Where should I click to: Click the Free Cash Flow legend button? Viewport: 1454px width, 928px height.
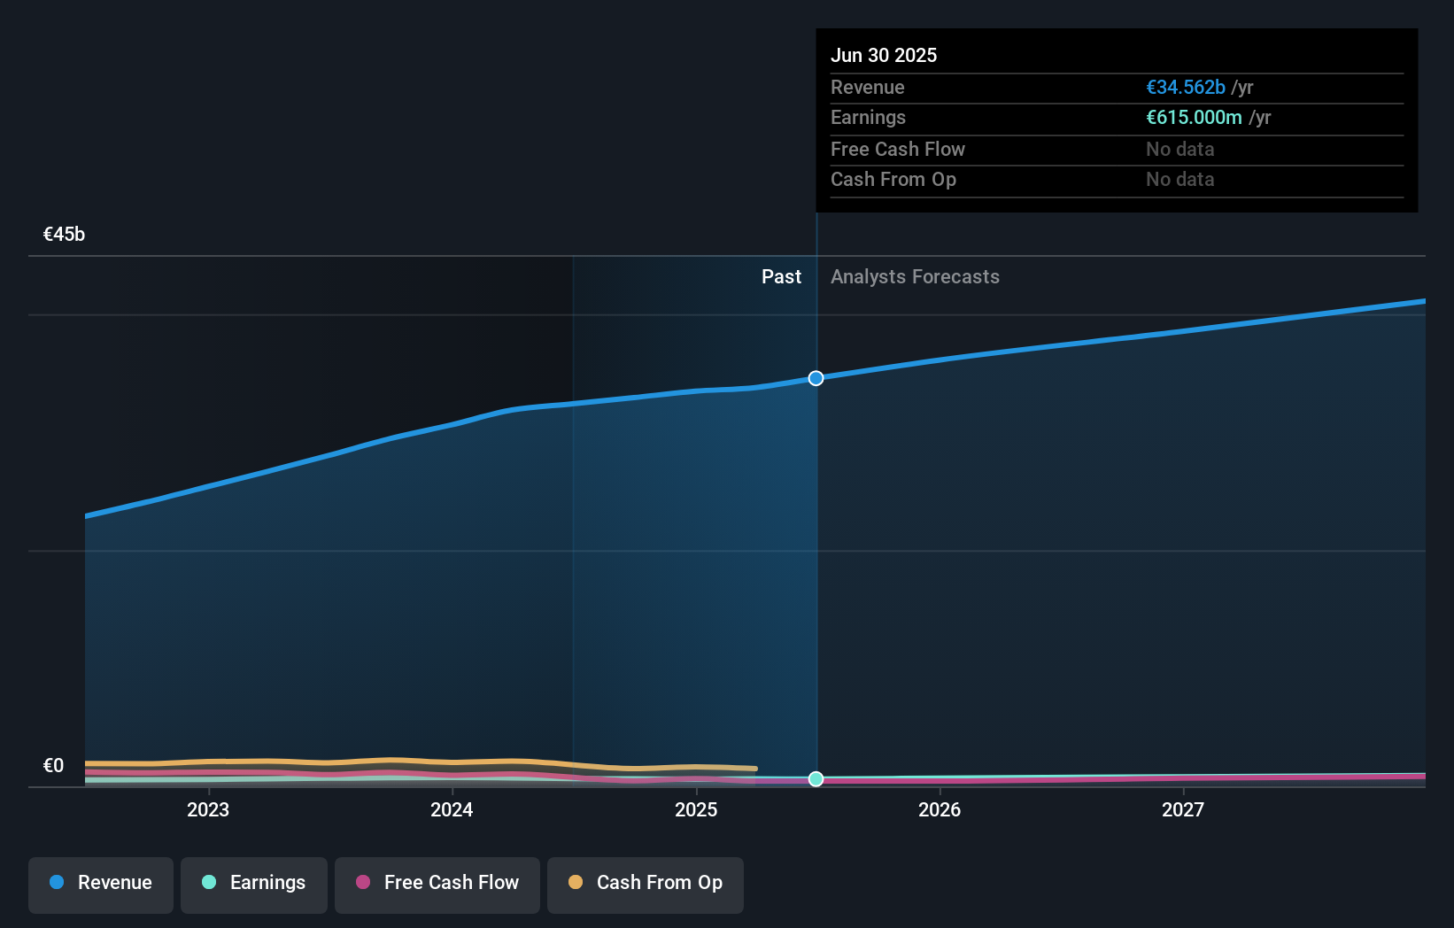point(437,883)
